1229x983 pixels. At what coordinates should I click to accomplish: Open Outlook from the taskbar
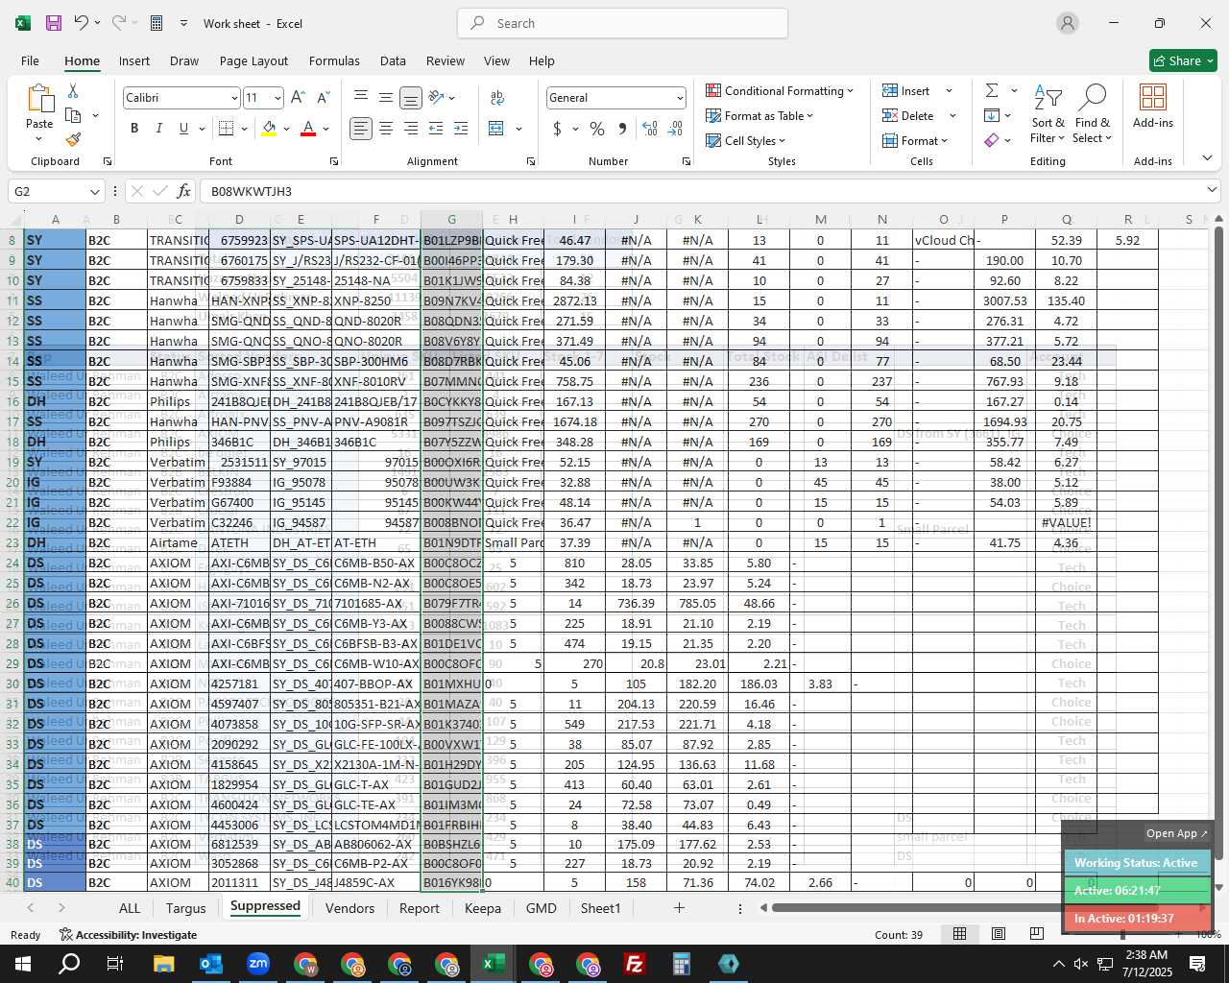pos(210,964)
